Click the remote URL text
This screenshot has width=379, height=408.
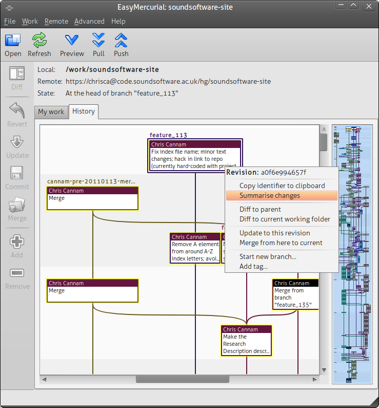click(168, 81)
